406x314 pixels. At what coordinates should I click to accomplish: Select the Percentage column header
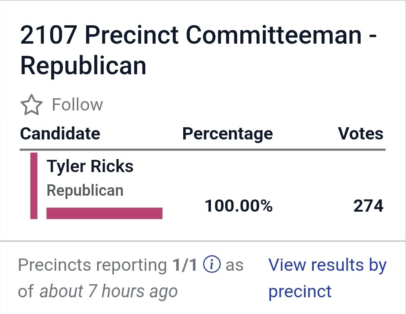pyautogui.click(x=228, y=134)
